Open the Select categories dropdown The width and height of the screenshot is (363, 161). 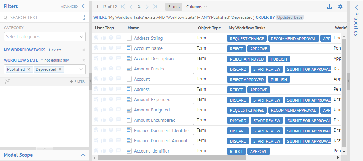pos(45,36)
